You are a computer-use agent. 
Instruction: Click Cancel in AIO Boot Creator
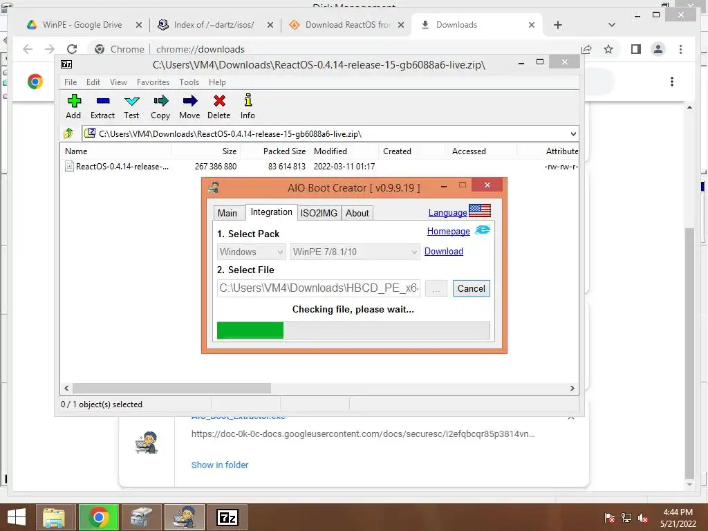point(472,288)
